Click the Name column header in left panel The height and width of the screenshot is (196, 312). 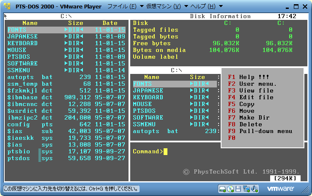30,23
